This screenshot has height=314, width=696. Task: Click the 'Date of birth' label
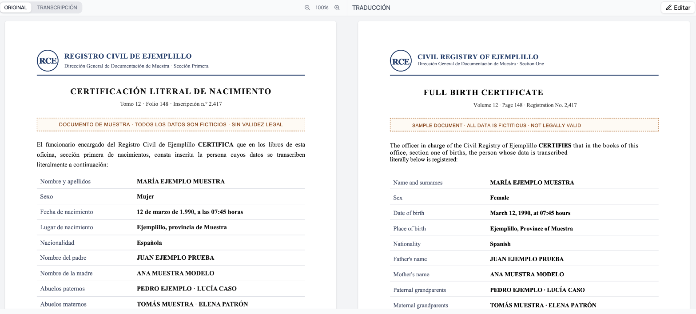click(409, 213)
